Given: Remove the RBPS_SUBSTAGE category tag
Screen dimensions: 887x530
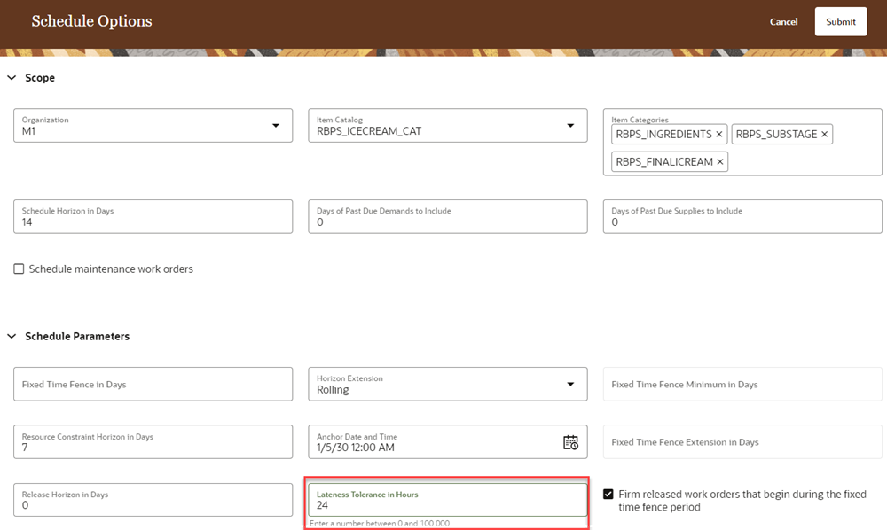Looking at the screenshot, I should click(824, 135).
